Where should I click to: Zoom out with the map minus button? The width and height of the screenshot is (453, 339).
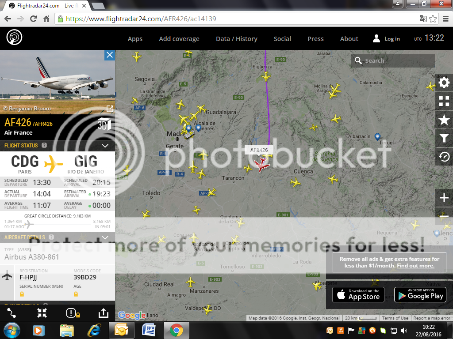(444, 216)
